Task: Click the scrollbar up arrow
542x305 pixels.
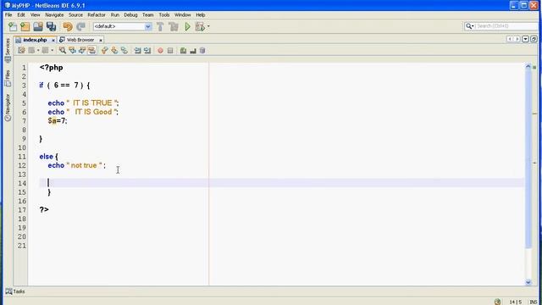Action: click(528, 66)
